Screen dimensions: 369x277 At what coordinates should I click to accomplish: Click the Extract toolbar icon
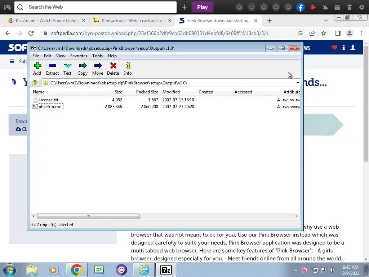pos(52,69)
